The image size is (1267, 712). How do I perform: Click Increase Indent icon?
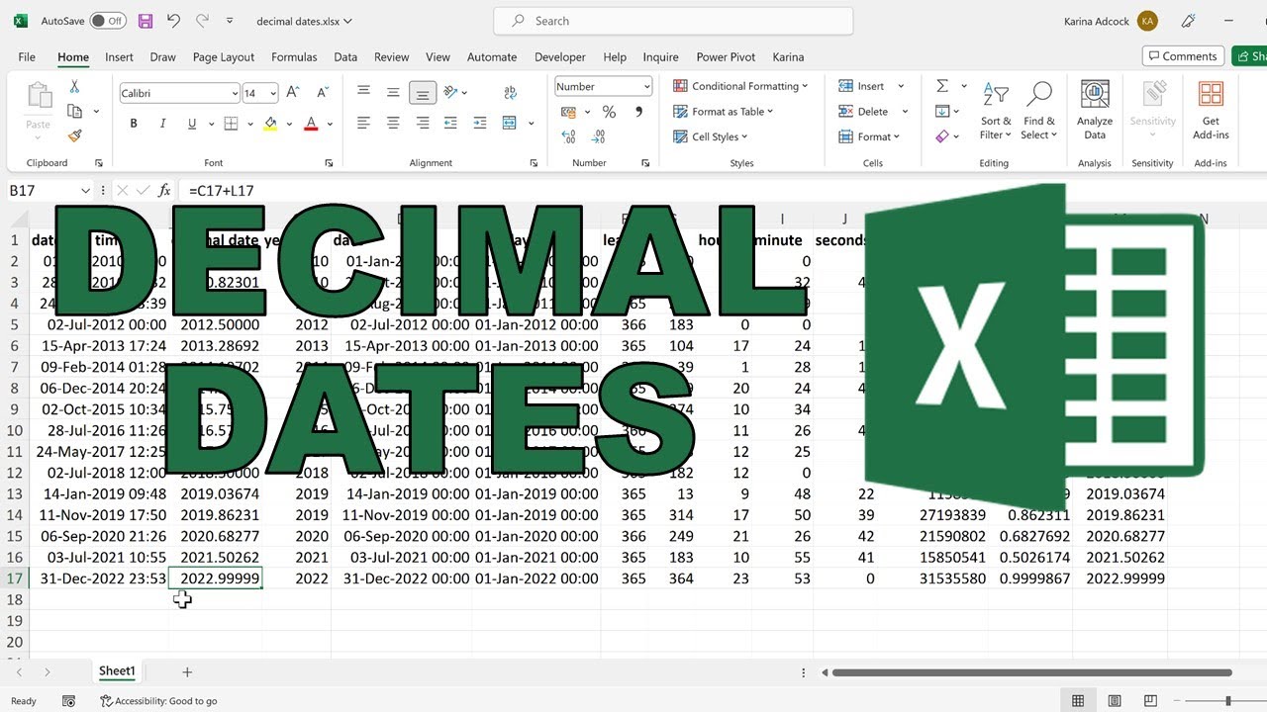[x=481, y=124]
